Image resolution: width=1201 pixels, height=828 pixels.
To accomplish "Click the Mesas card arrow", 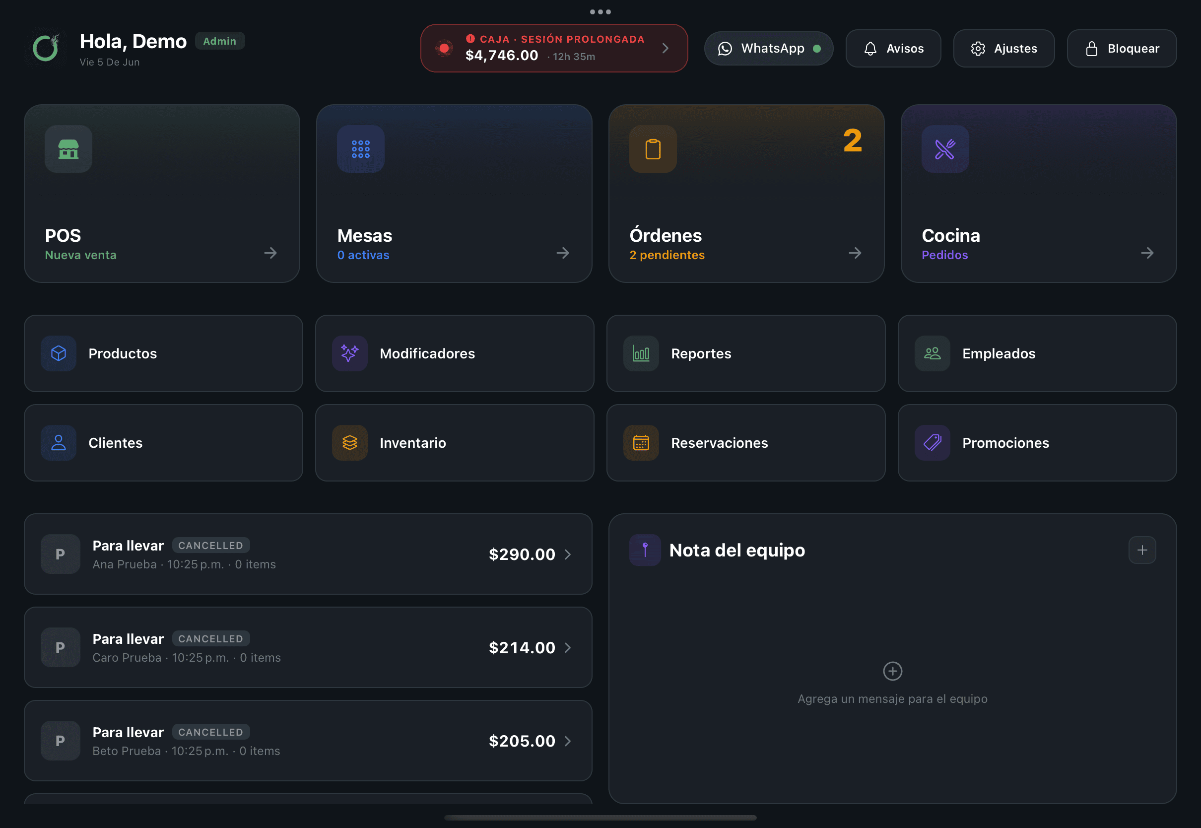I will click(x=563, y=253).
